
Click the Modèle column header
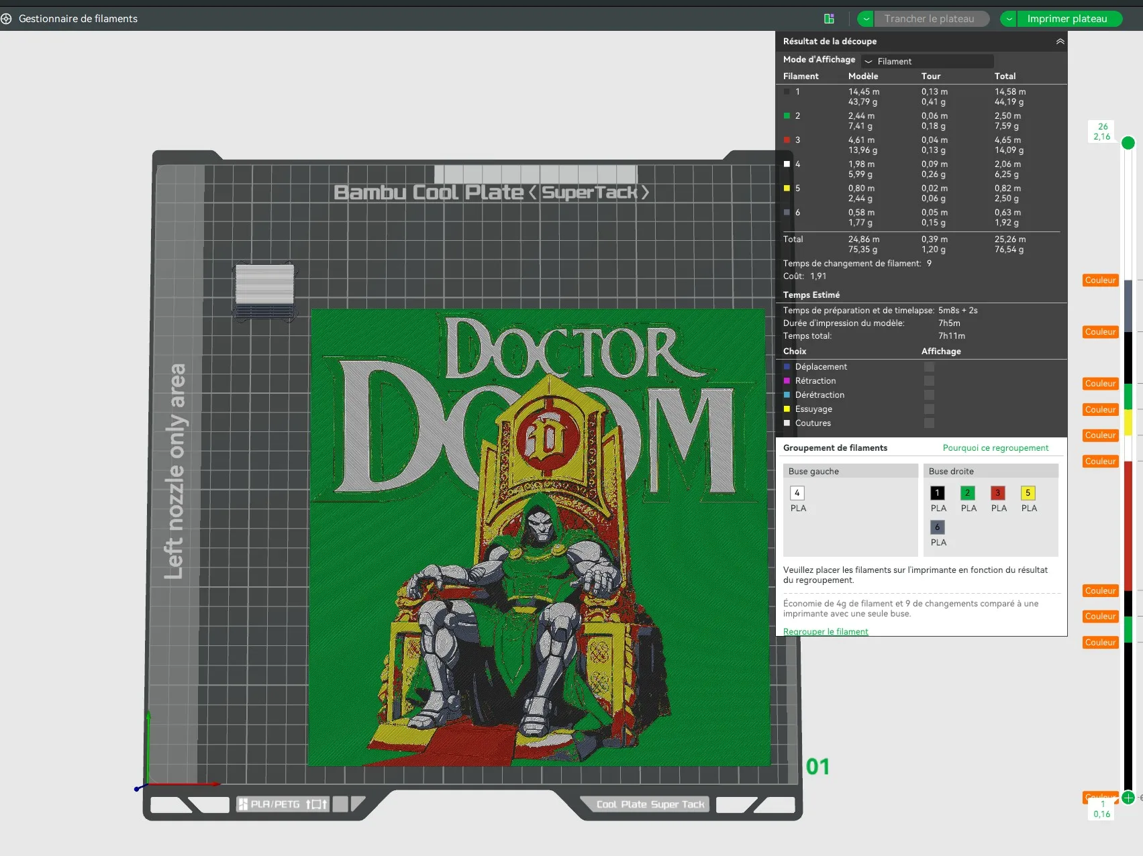pyautogui.click(x=862, y=76)
